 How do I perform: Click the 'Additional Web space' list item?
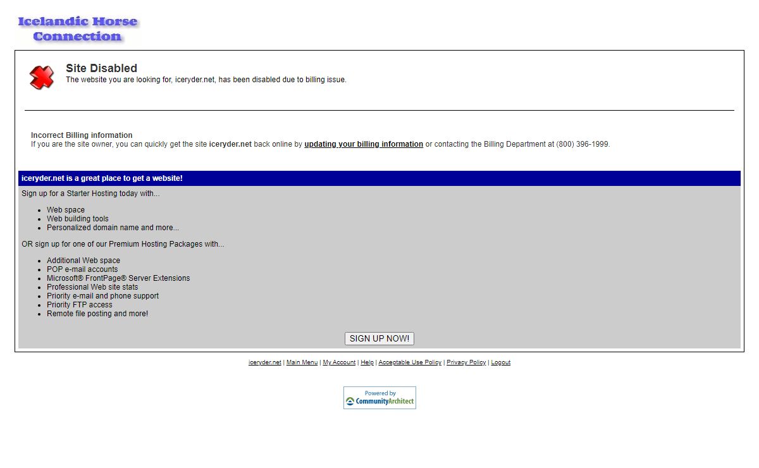[x=83, y=261]
